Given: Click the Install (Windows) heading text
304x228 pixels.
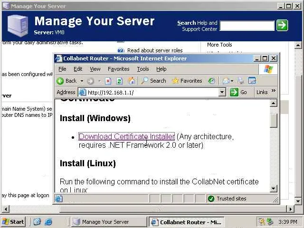Looking at the screenshot, I should [95, 118].
